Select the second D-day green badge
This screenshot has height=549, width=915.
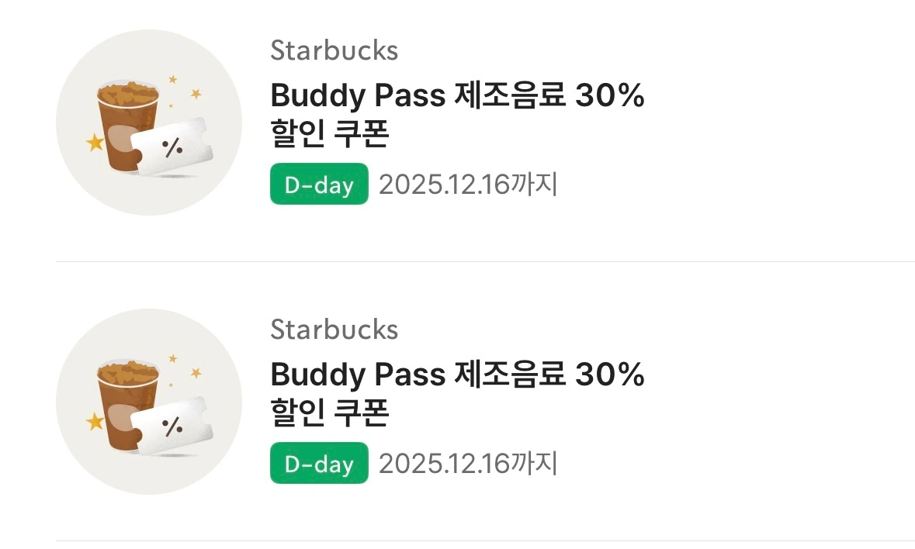pos(319,464)
